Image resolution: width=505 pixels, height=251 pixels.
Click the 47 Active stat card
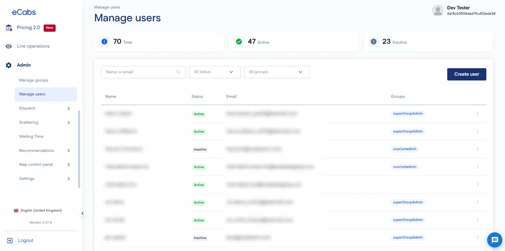(x=294, y=42)
